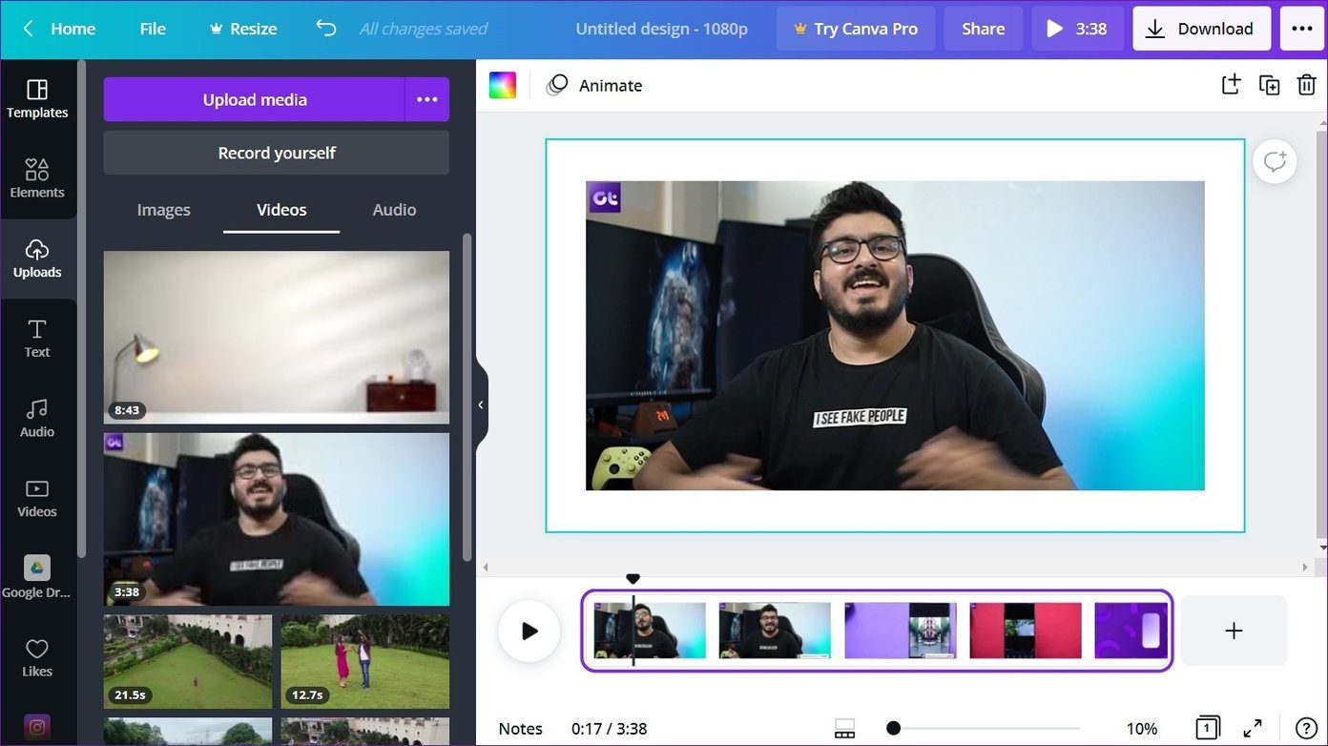
Task: Open the background color picker swatch
Action: tap(503, 85)
